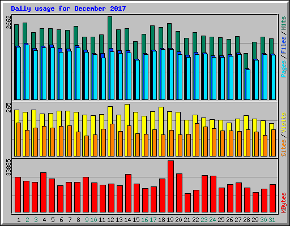Click the visits axis value 265

[8, 107]
